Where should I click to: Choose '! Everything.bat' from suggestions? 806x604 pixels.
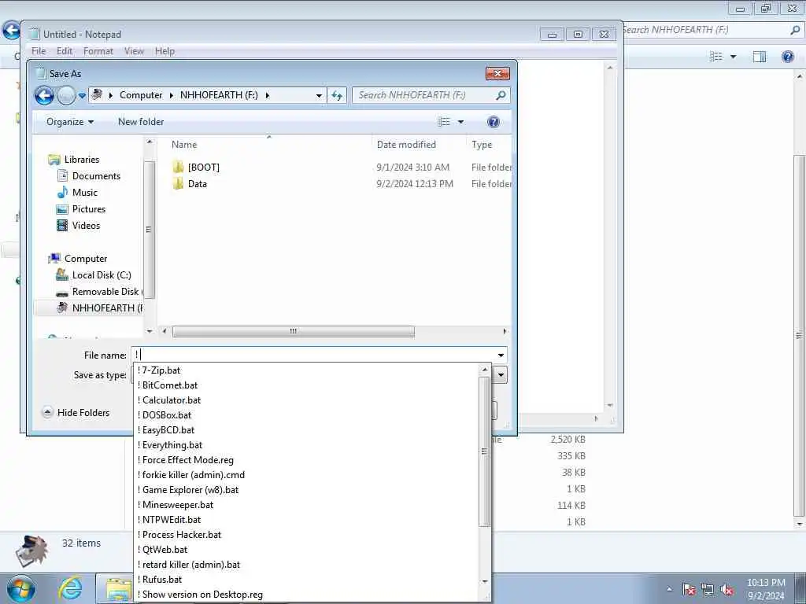point(308,445)
